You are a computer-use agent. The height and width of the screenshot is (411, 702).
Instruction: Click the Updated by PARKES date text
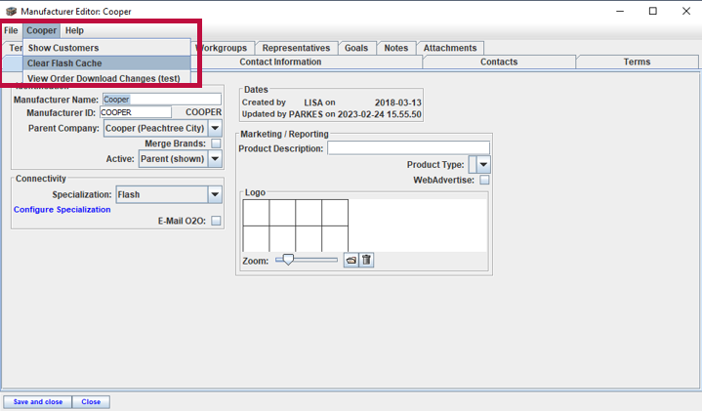[331, 114]
